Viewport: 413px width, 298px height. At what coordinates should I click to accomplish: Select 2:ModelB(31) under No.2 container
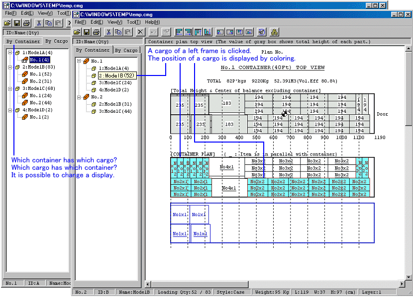pos(115,104)
